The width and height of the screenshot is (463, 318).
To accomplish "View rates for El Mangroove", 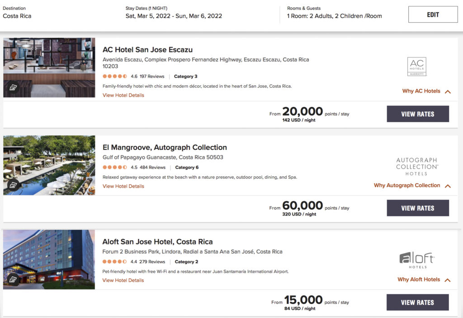I will [x=417, y=208].
